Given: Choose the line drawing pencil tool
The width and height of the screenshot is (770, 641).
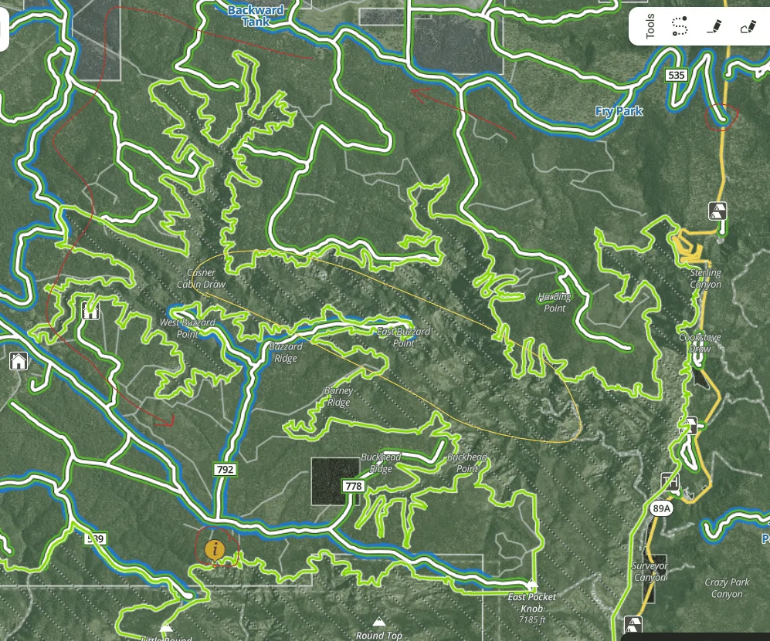Looking at the screenshot, I should pos(714,26).
